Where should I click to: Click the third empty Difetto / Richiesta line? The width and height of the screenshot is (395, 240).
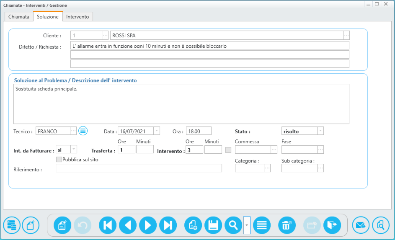tap(209, 64)
